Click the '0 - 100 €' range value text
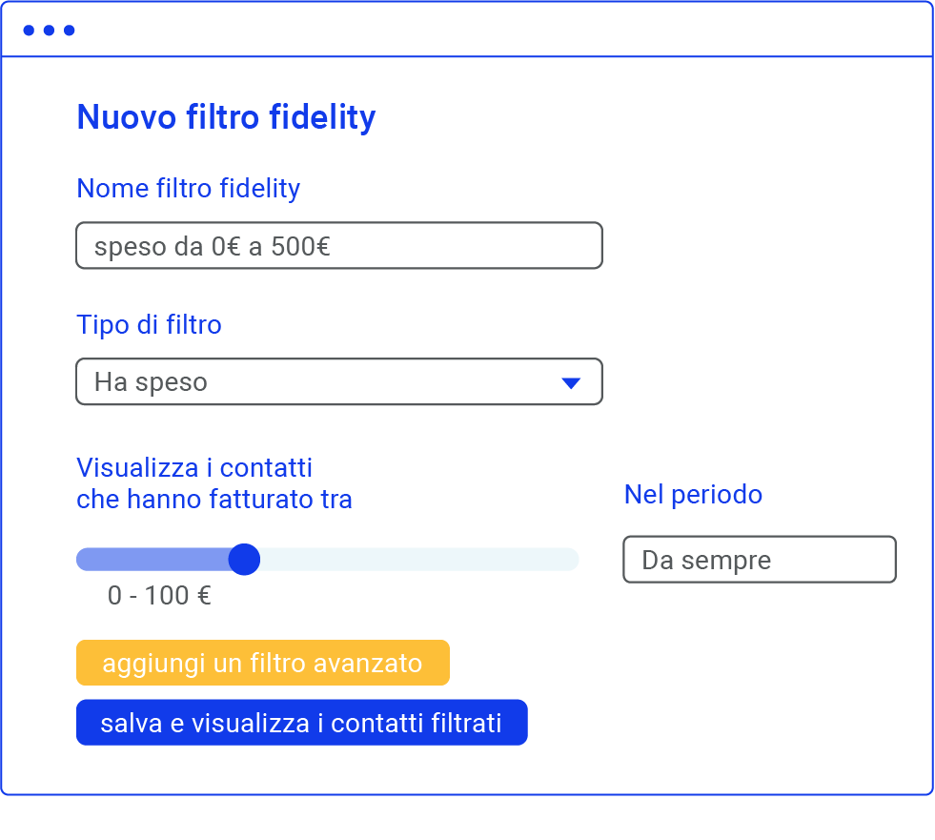The width and height of the screenshot is (935, 840). [x=160, y=595]
